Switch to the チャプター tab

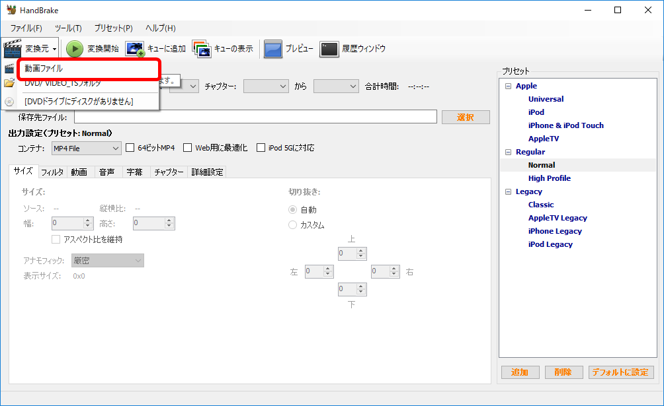(169, 172)
